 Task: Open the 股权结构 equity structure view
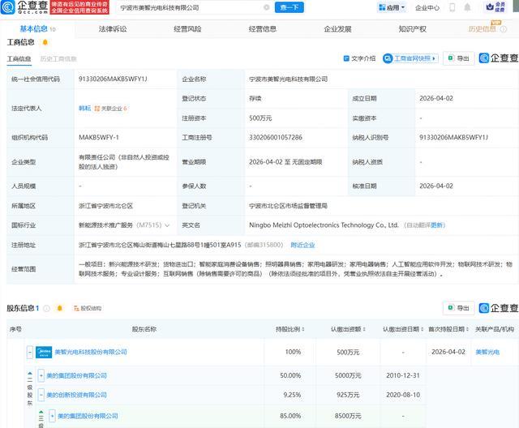click(x=88, y=308)
